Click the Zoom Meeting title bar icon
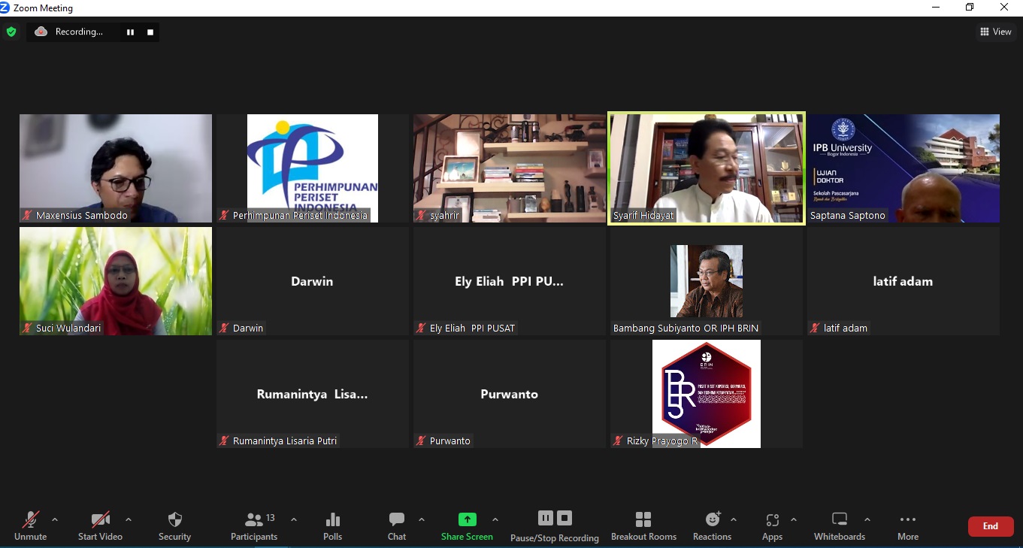This screenshot has height=548, width=1023. tap(5, 8)
